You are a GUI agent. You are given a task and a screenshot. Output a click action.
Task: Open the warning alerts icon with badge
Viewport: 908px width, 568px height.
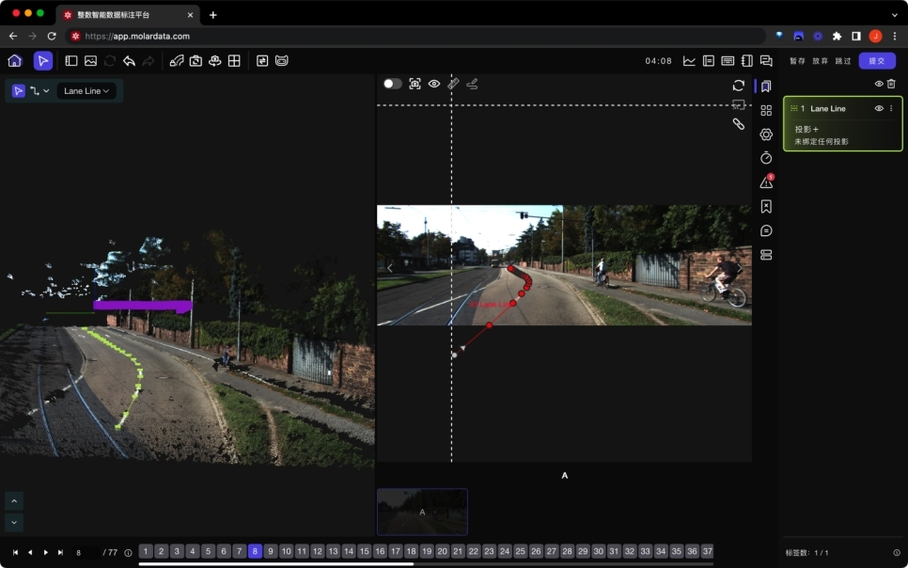click(x=766, y=182)
